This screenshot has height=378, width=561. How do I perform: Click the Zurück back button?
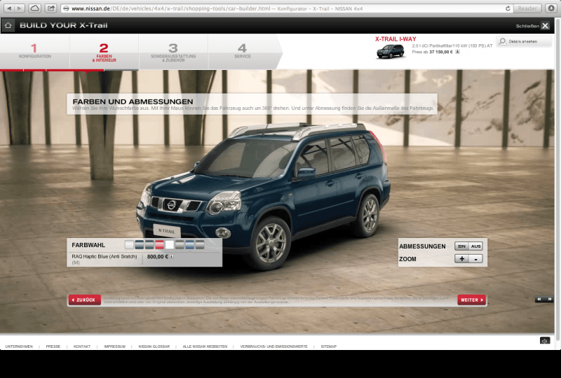(85, 300)
